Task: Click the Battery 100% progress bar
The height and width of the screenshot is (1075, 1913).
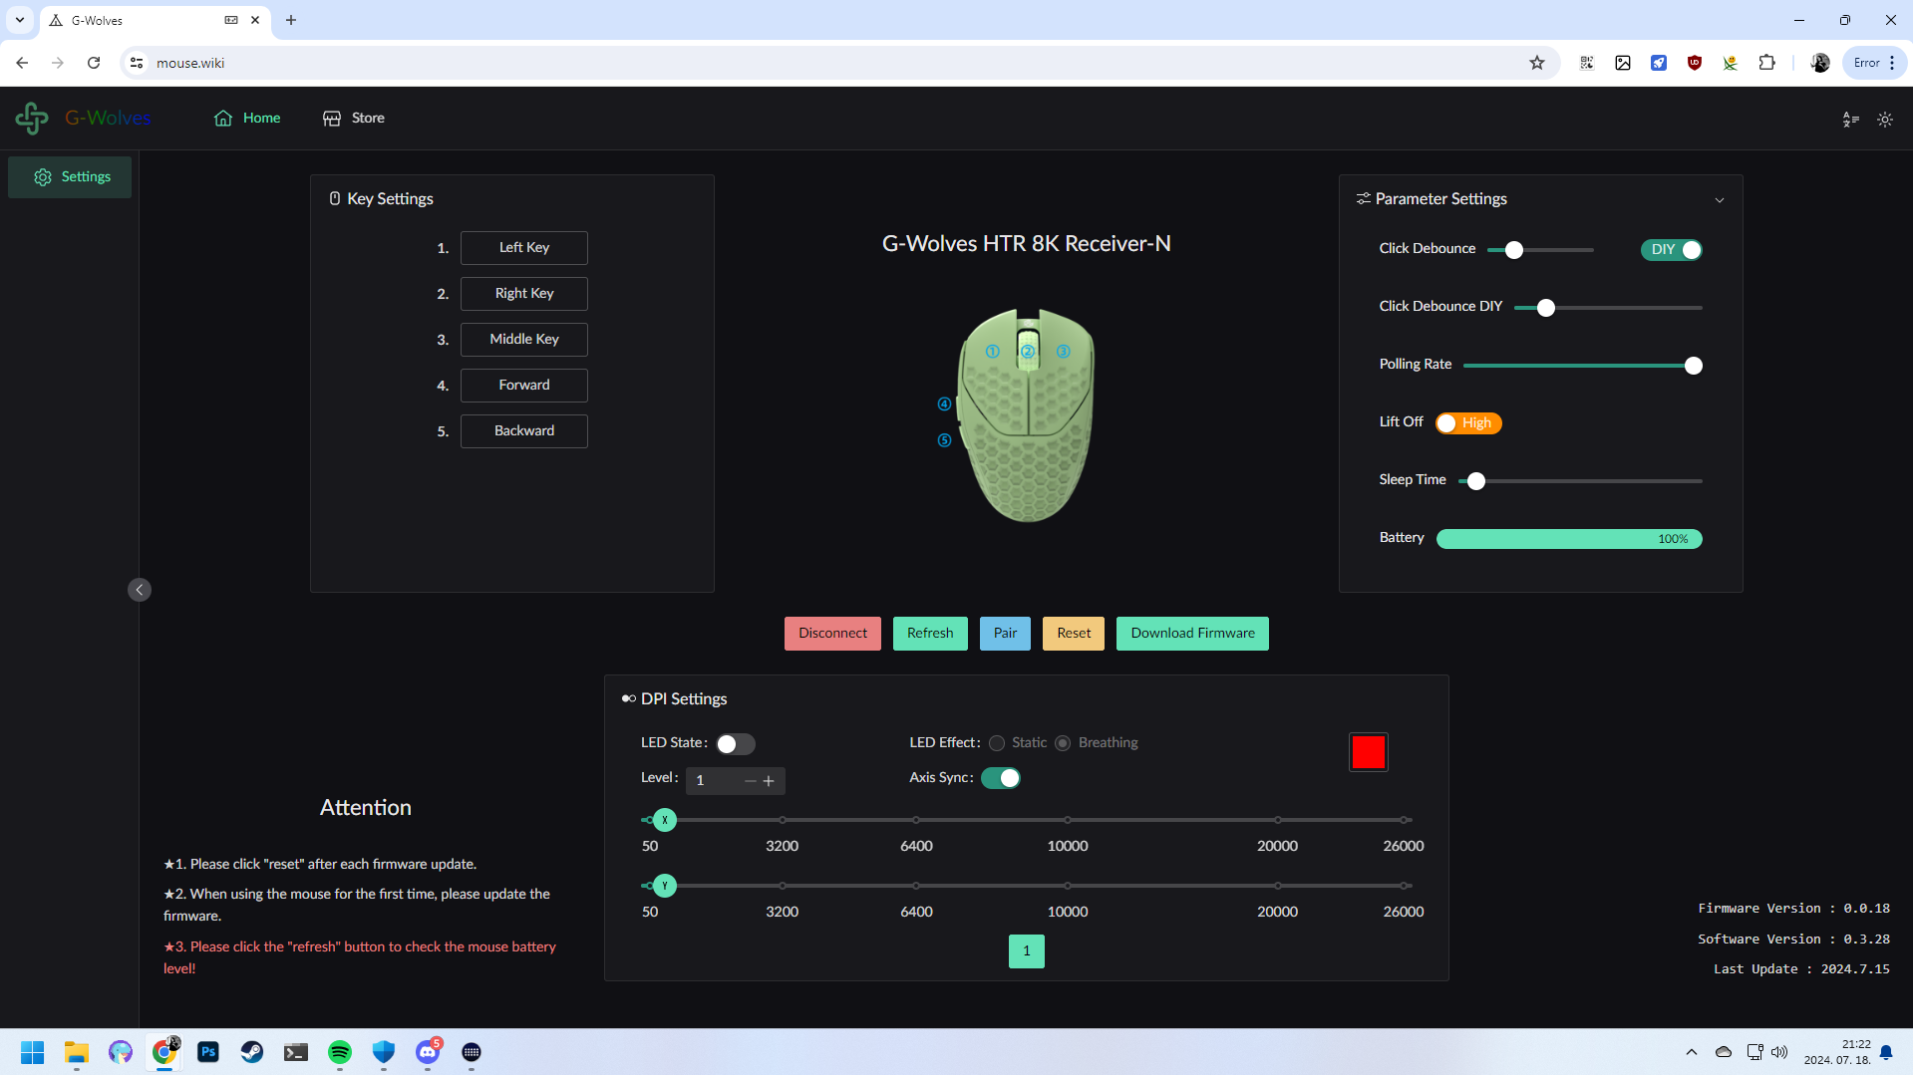Action: pyautogui.click(x=1569, y=539)
